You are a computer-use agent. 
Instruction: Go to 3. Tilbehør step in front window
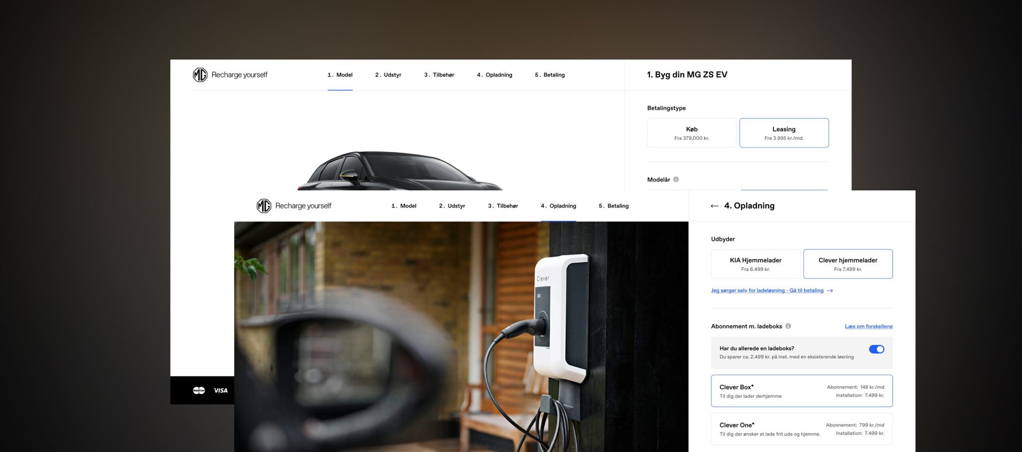coord(503,206)
